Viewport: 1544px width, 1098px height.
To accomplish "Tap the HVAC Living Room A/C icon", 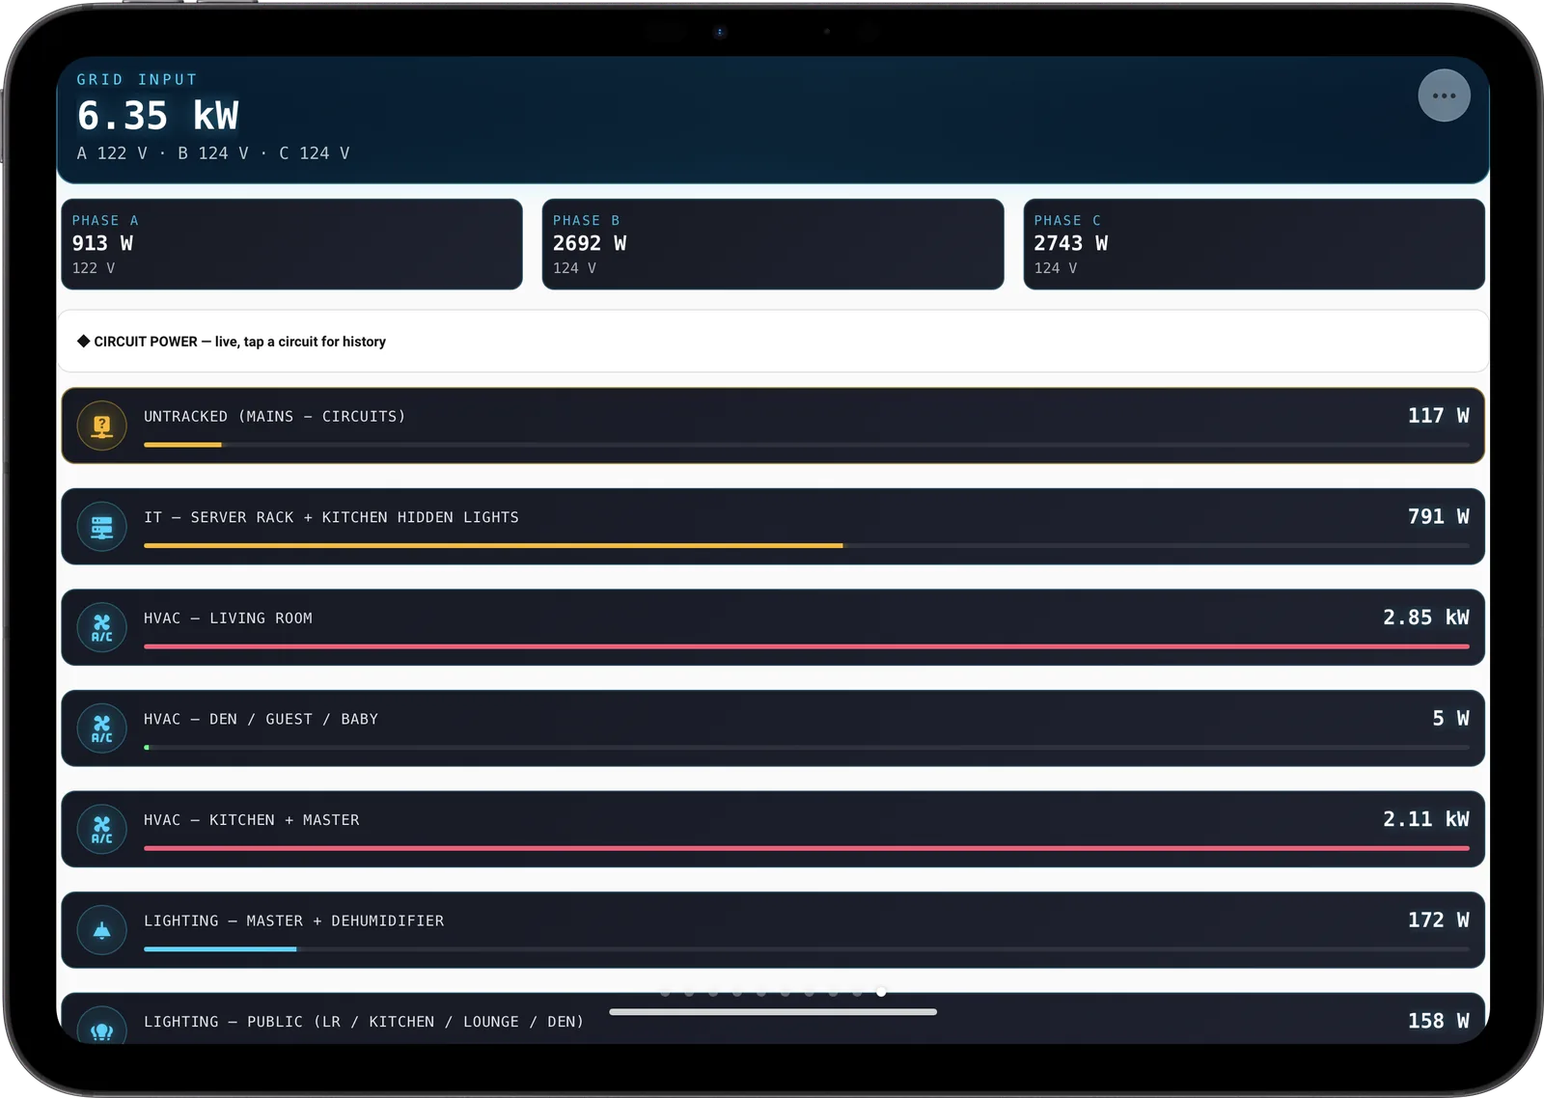I will [101, 627].
